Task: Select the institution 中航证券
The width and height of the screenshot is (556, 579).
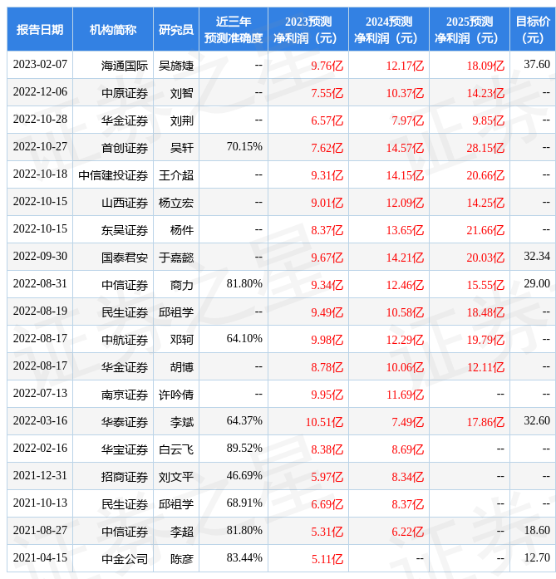Action: (x=125, y=340)
